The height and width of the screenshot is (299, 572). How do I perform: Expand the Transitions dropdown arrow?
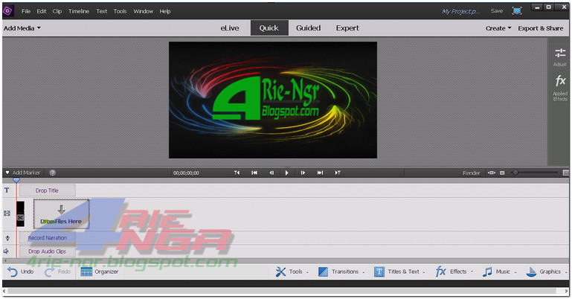coord(363,272)
